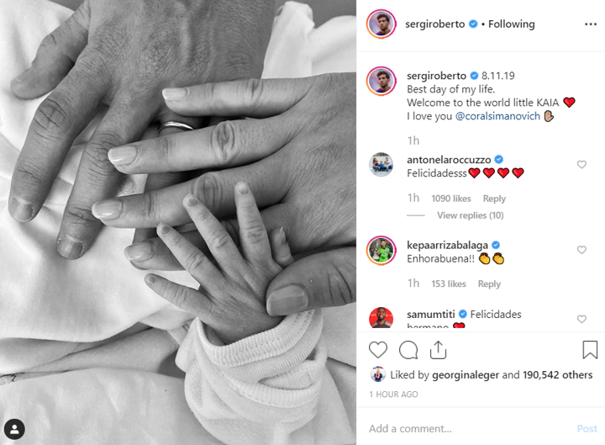Viewport: 605px width, 445px height.
Task: Open kepaarrizabalaga's profile avatar
Action: (381, 251)
